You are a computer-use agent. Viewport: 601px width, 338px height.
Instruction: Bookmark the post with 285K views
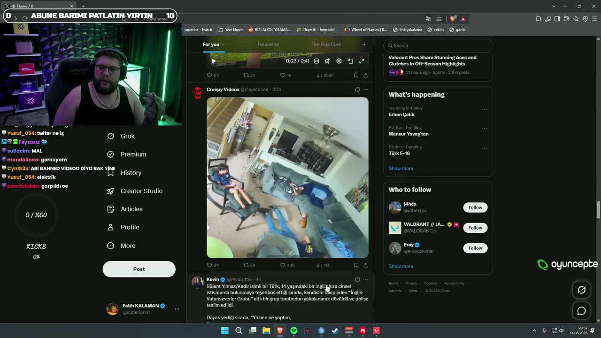356,75
